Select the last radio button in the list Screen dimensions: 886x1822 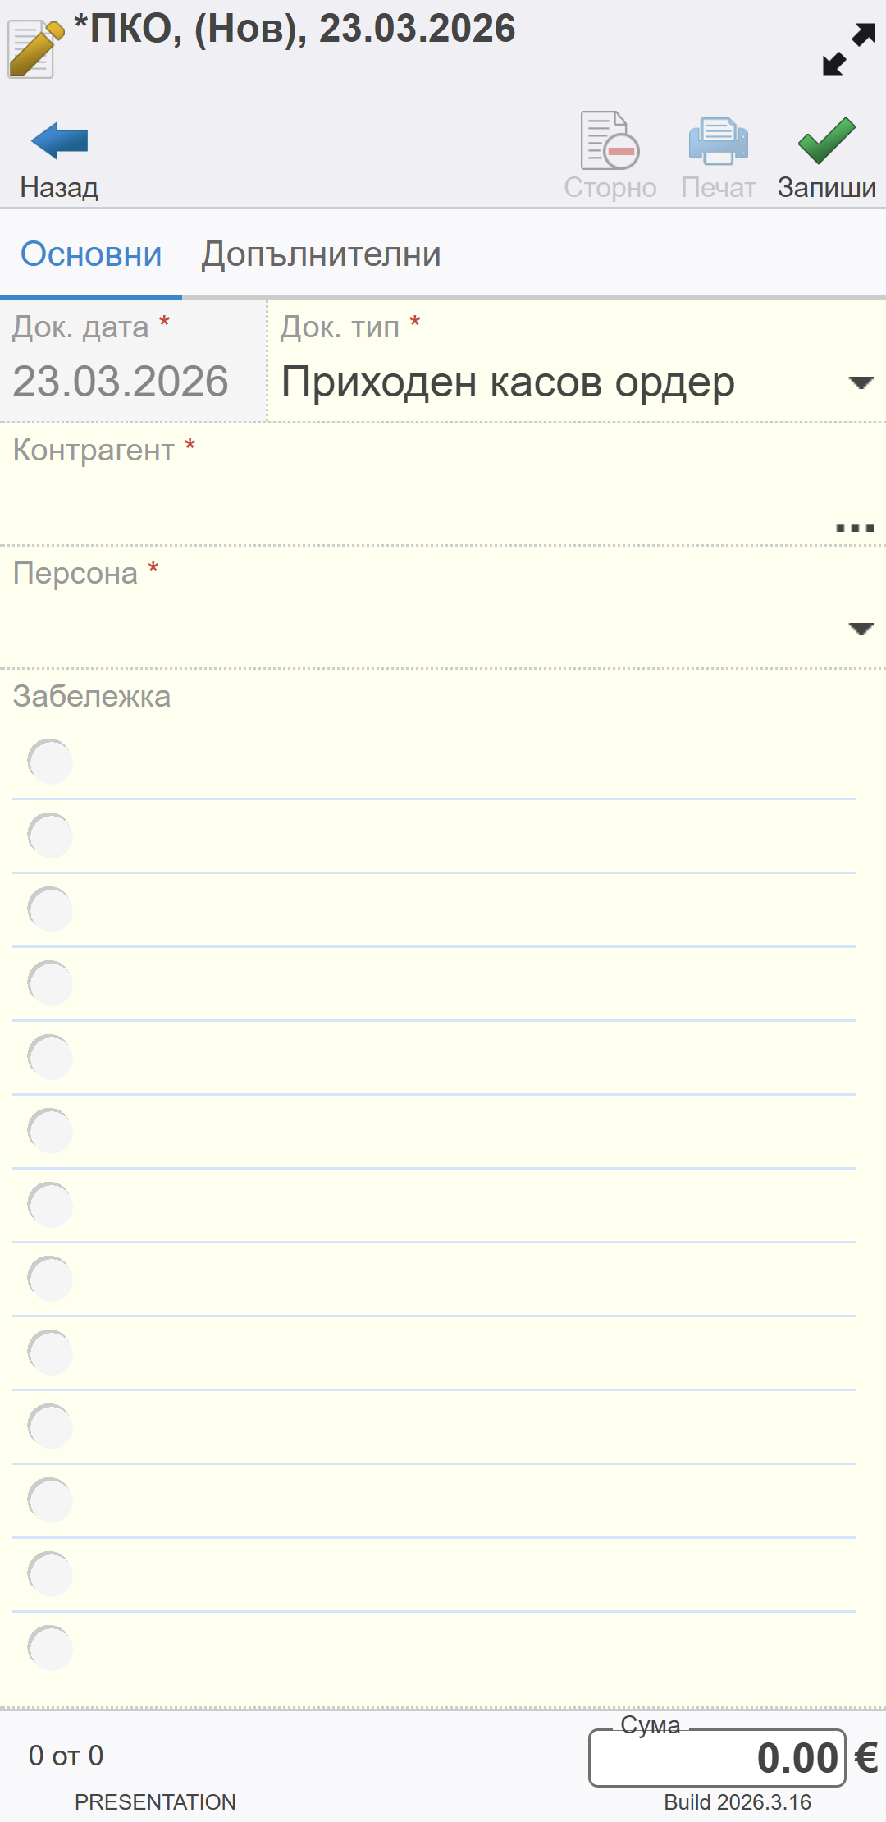click(x=50, y=1648)
